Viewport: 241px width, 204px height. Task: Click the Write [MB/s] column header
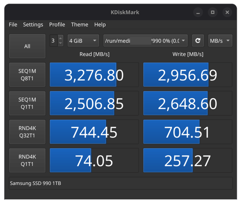click(188, 54)
